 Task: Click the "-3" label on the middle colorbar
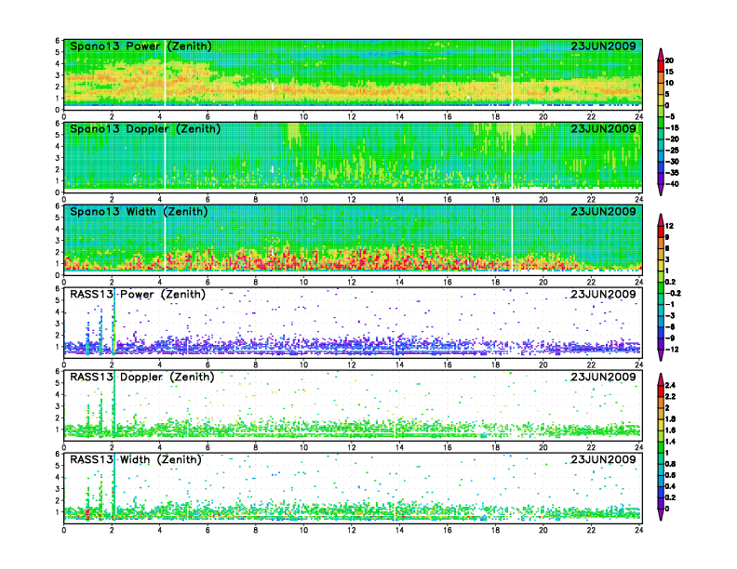(x=670, y=316)
